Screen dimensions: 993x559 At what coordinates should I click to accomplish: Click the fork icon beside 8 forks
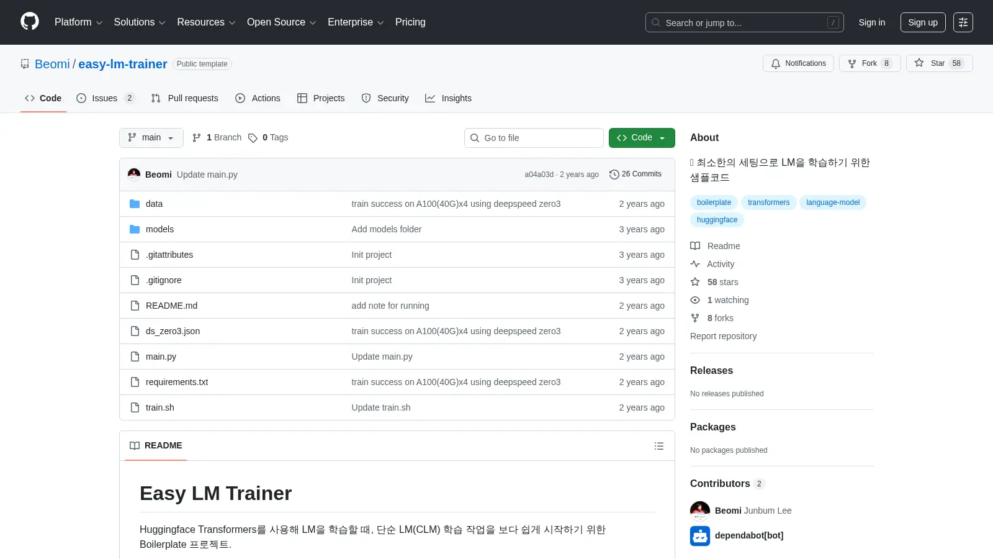695,318
